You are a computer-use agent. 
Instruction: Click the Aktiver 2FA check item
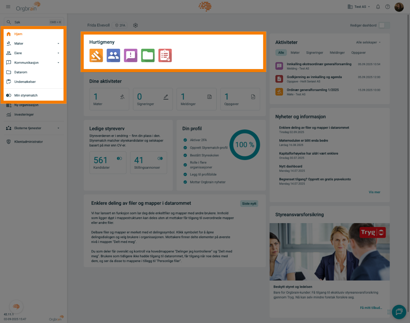tap(195, 140)
